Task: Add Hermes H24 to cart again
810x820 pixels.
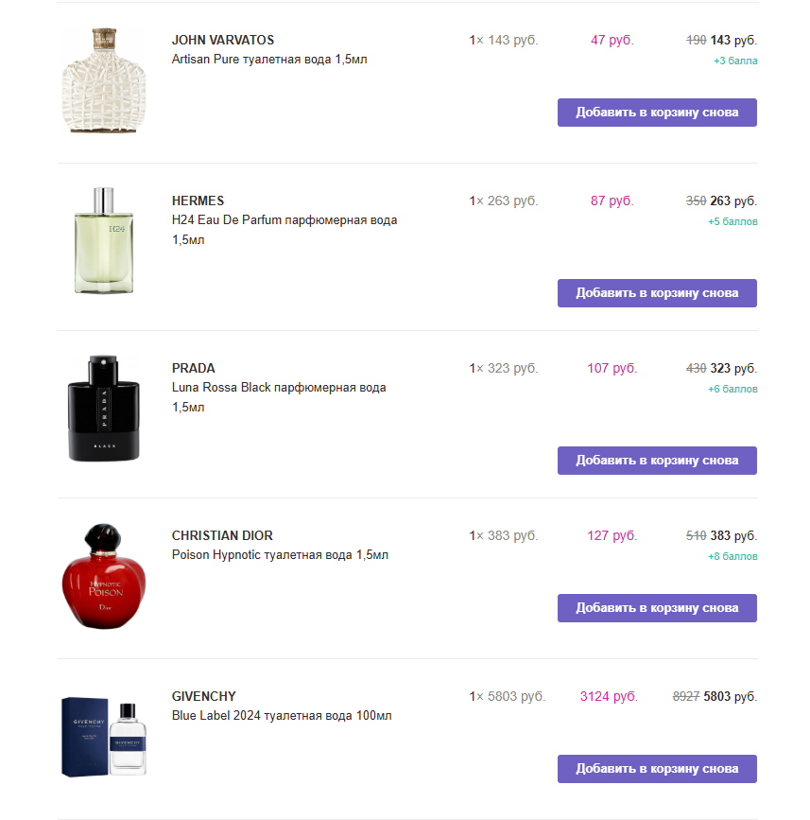Action: [657, 293]
